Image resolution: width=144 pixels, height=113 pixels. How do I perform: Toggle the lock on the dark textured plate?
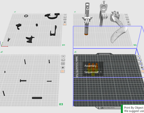tap(142, 67)
